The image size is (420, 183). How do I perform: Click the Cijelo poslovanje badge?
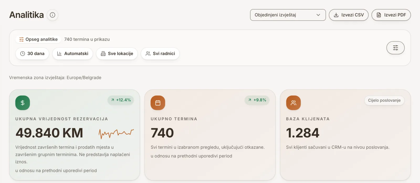pos(384,100)
